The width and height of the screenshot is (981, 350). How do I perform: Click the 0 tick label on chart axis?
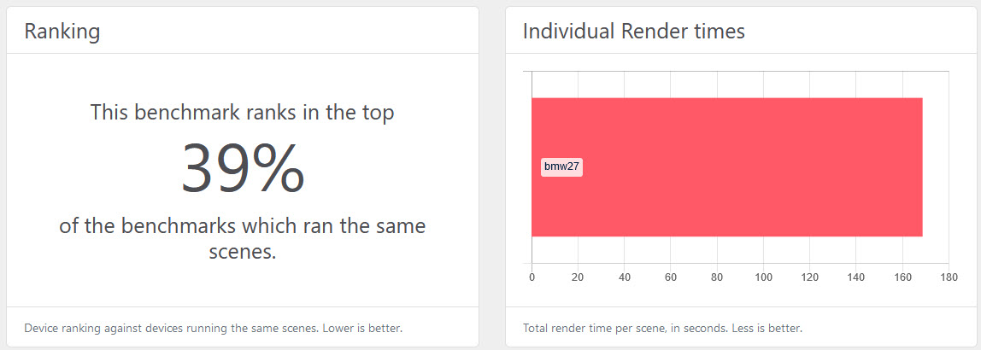pos(532,277)
